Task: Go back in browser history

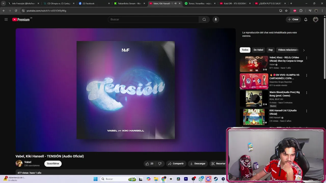Action: [x=4, y=11]
